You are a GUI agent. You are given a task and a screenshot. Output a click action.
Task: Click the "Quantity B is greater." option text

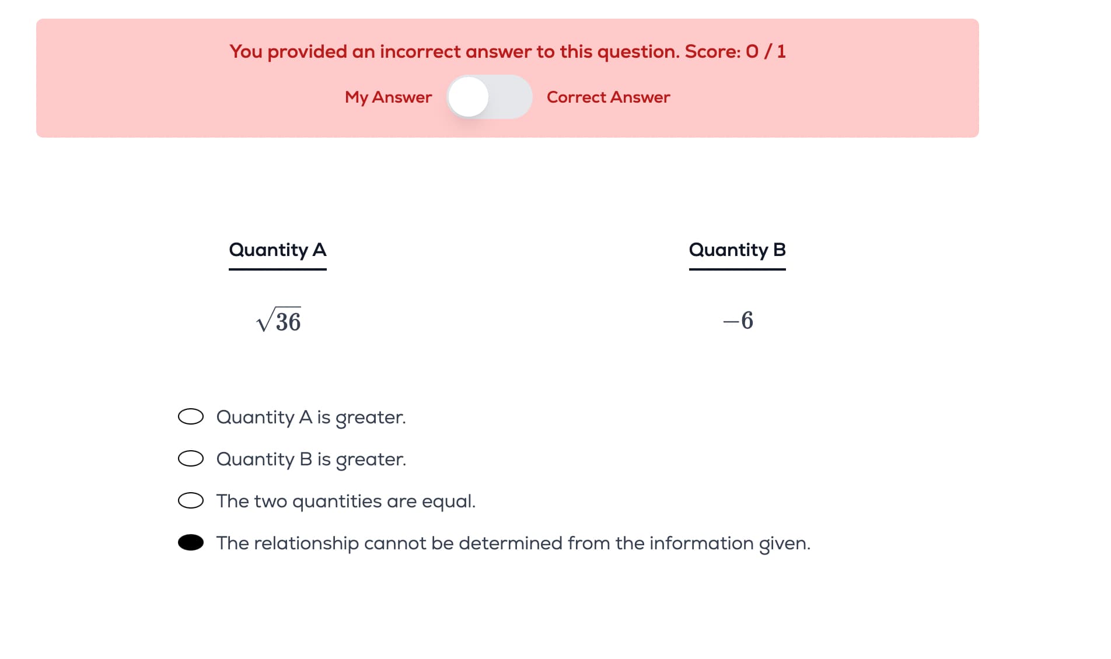pyautogui.click(x=311, y=459)
